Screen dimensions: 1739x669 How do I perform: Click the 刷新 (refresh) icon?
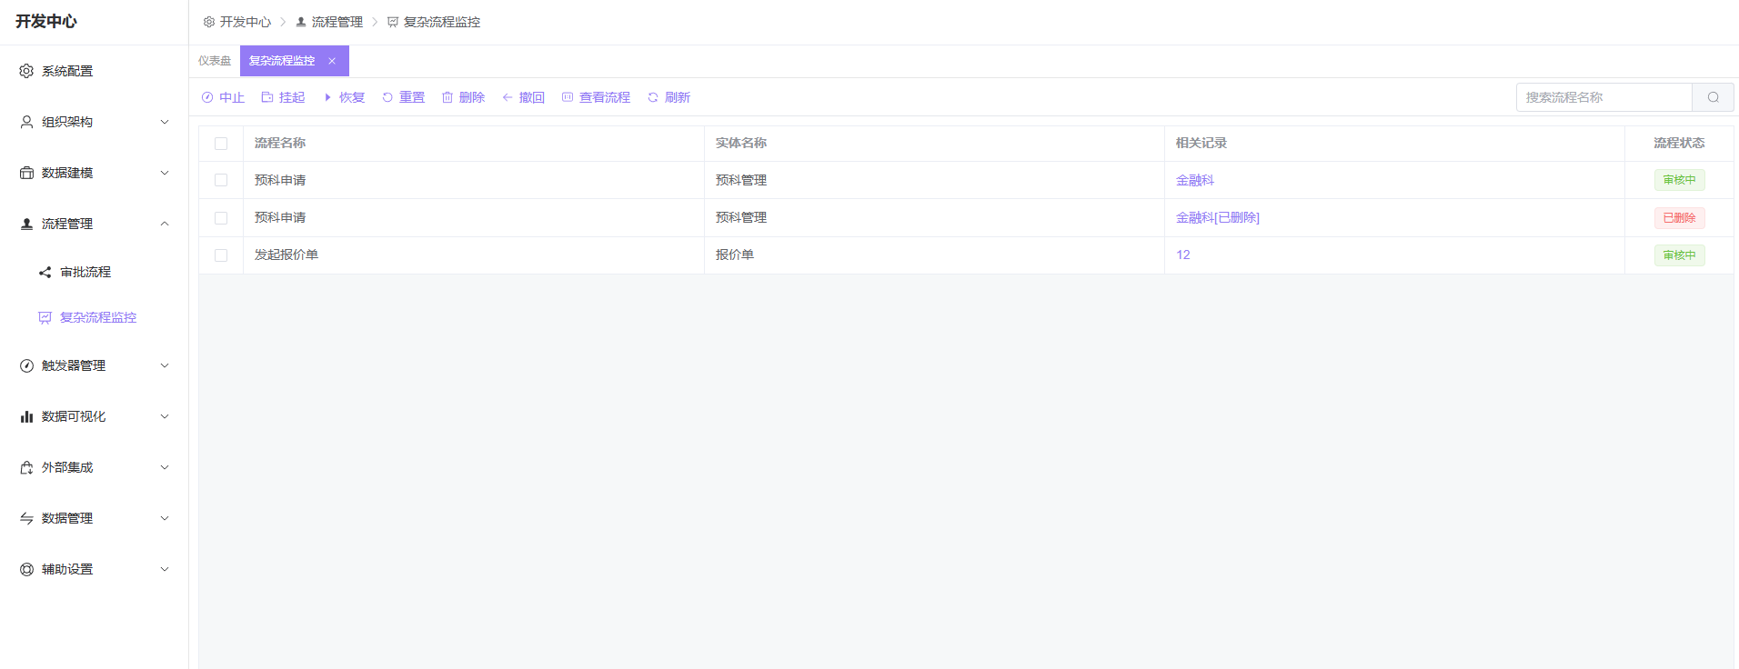point(653,97)
